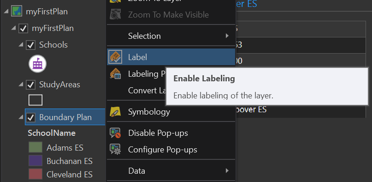This screenshot has height=182, width=372.
Task: Click the Labeling Properties icon
Action: coord(115,73)
